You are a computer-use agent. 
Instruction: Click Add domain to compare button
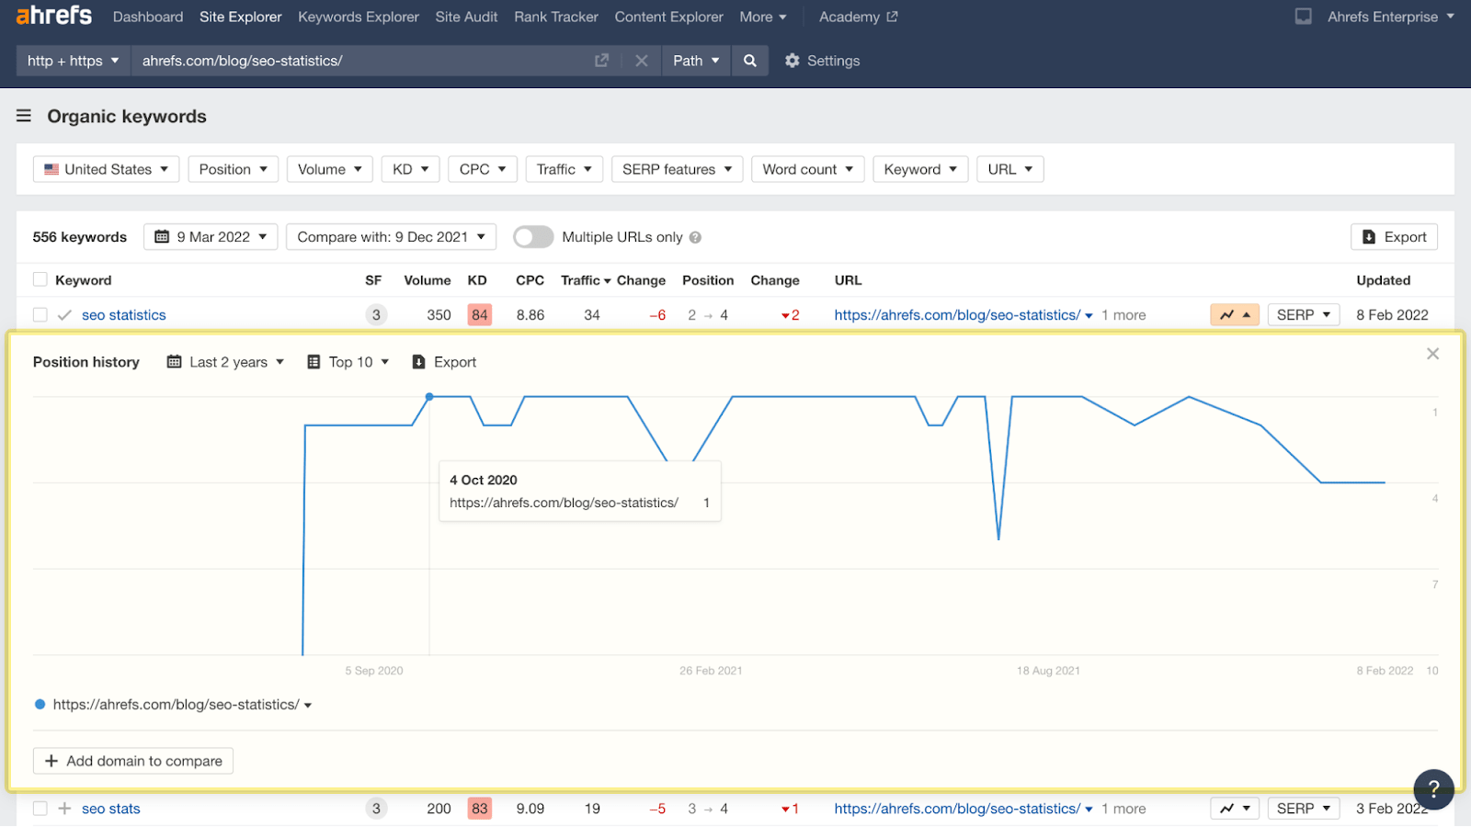133,761
